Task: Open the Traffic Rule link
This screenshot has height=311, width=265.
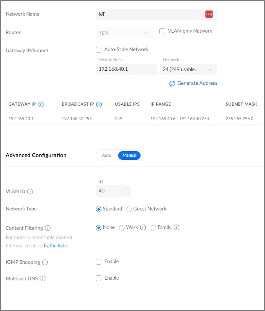Action: pos(55,246)
